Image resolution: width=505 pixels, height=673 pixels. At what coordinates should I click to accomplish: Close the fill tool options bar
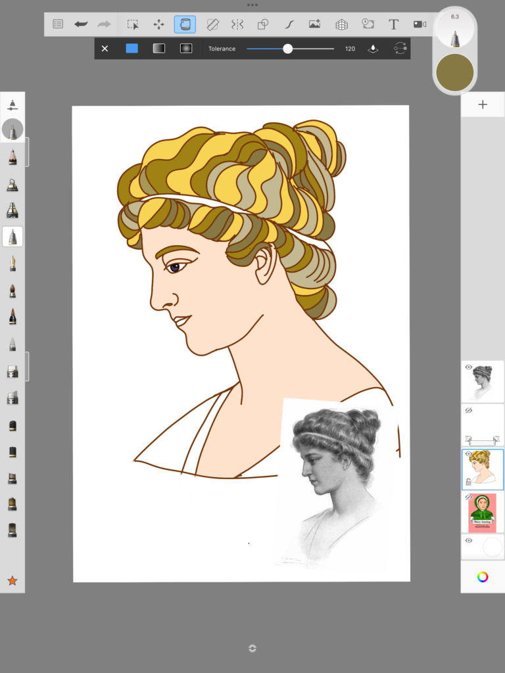tap(105, 49)
